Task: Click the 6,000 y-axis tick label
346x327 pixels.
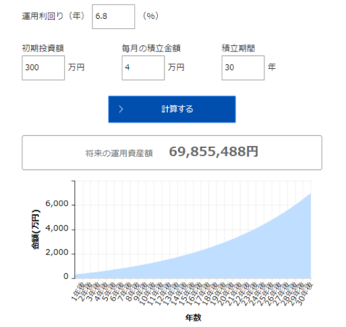Action: (57, 203)
